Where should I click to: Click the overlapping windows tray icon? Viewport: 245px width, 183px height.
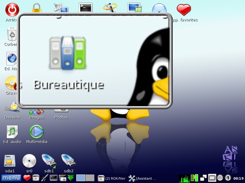[203, 178]
